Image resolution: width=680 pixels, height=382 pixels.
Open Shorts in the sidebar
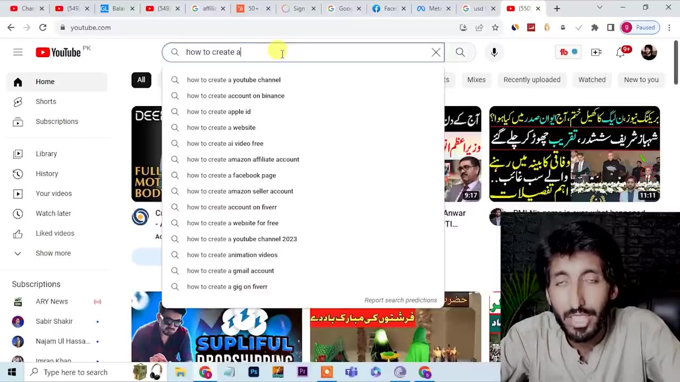click(x=57, y=101)
